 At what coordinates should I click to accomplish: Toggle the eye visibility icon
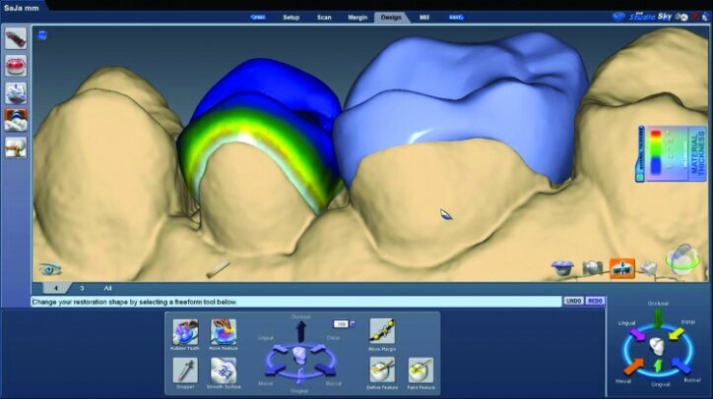pyautogui.click(x=47, y=268)
